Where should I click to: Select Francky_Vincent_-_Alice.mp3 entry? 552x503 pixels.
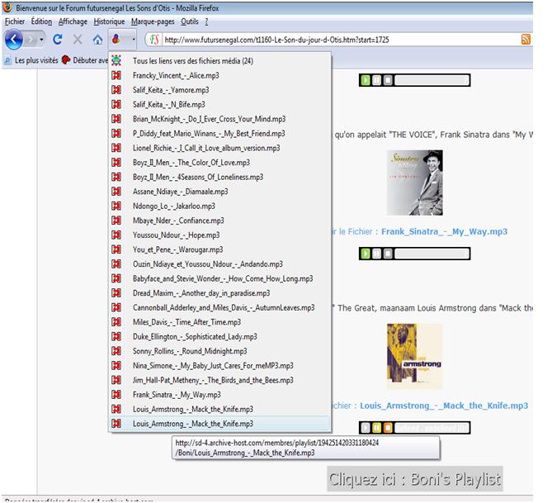[x=219, y=75]
